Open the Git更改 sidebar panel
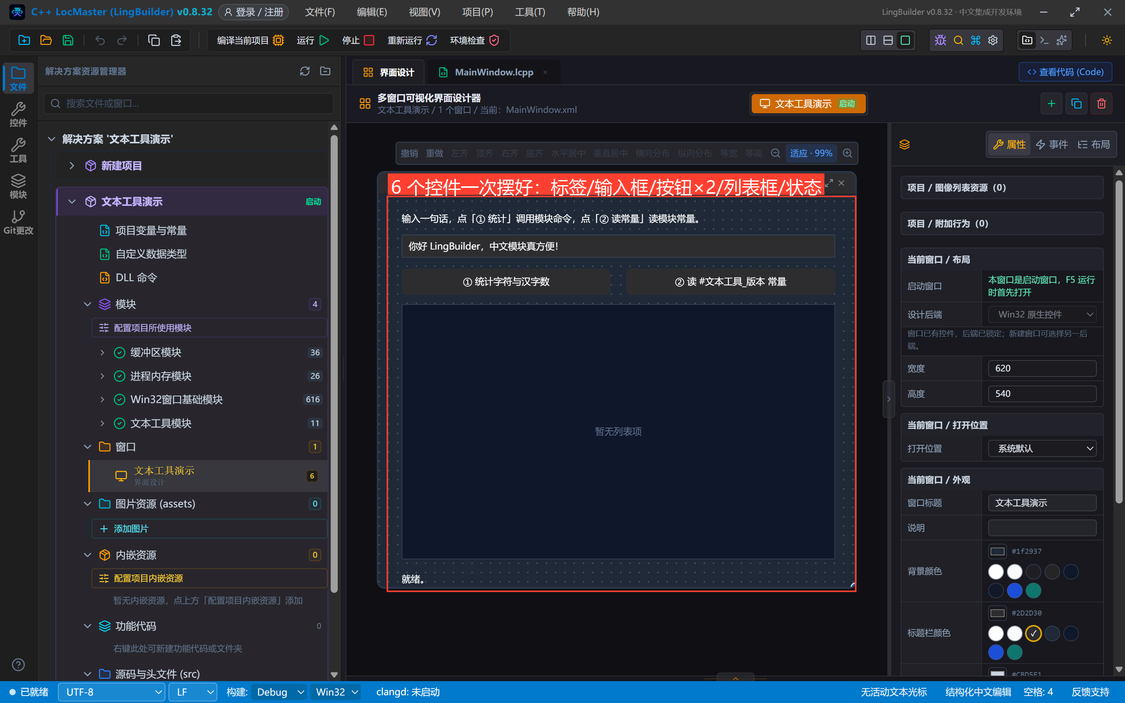This screenshot has height=703, width=1125. point(18,222)
